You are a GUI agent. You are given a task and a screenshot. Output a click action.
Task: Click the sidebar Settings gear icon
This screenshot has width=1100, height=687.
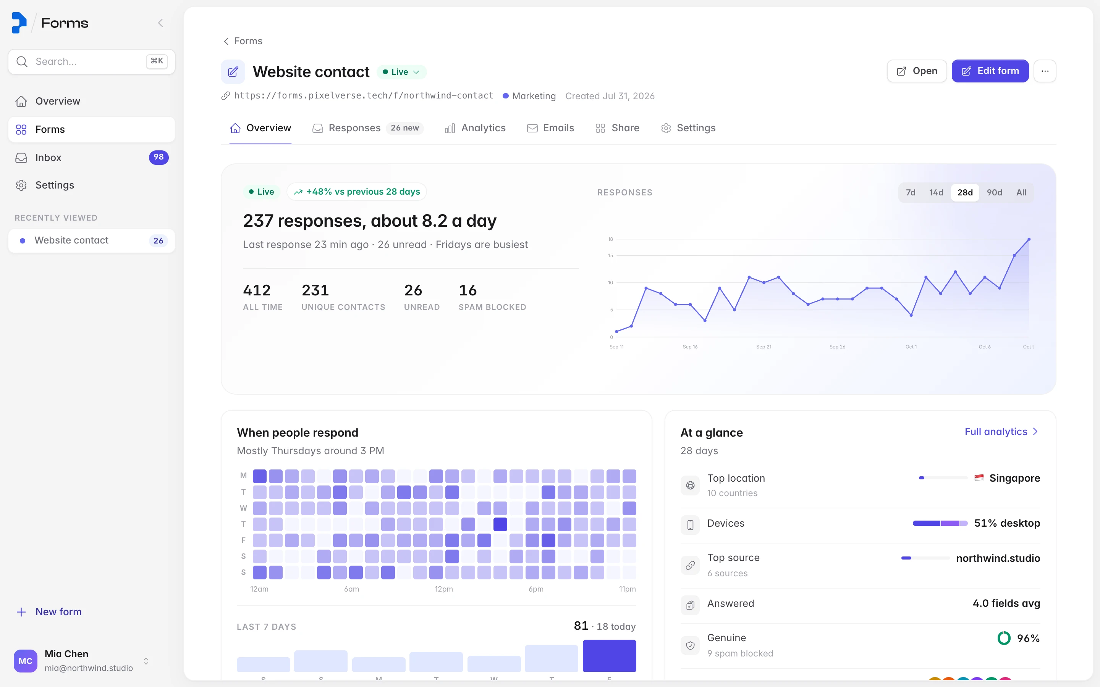(21, 185)
